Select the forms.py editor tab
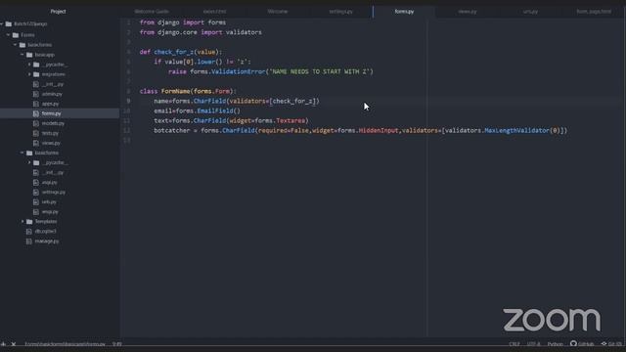The width and height of the screenshot is (626, 352). click(404, 12)
